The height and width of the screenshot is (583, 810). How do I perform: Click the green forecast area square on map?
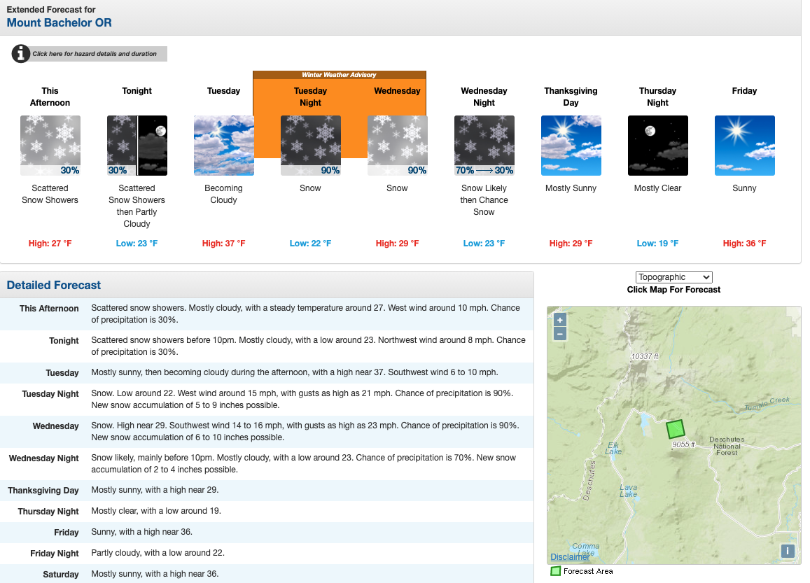click(x=675, y=428)
